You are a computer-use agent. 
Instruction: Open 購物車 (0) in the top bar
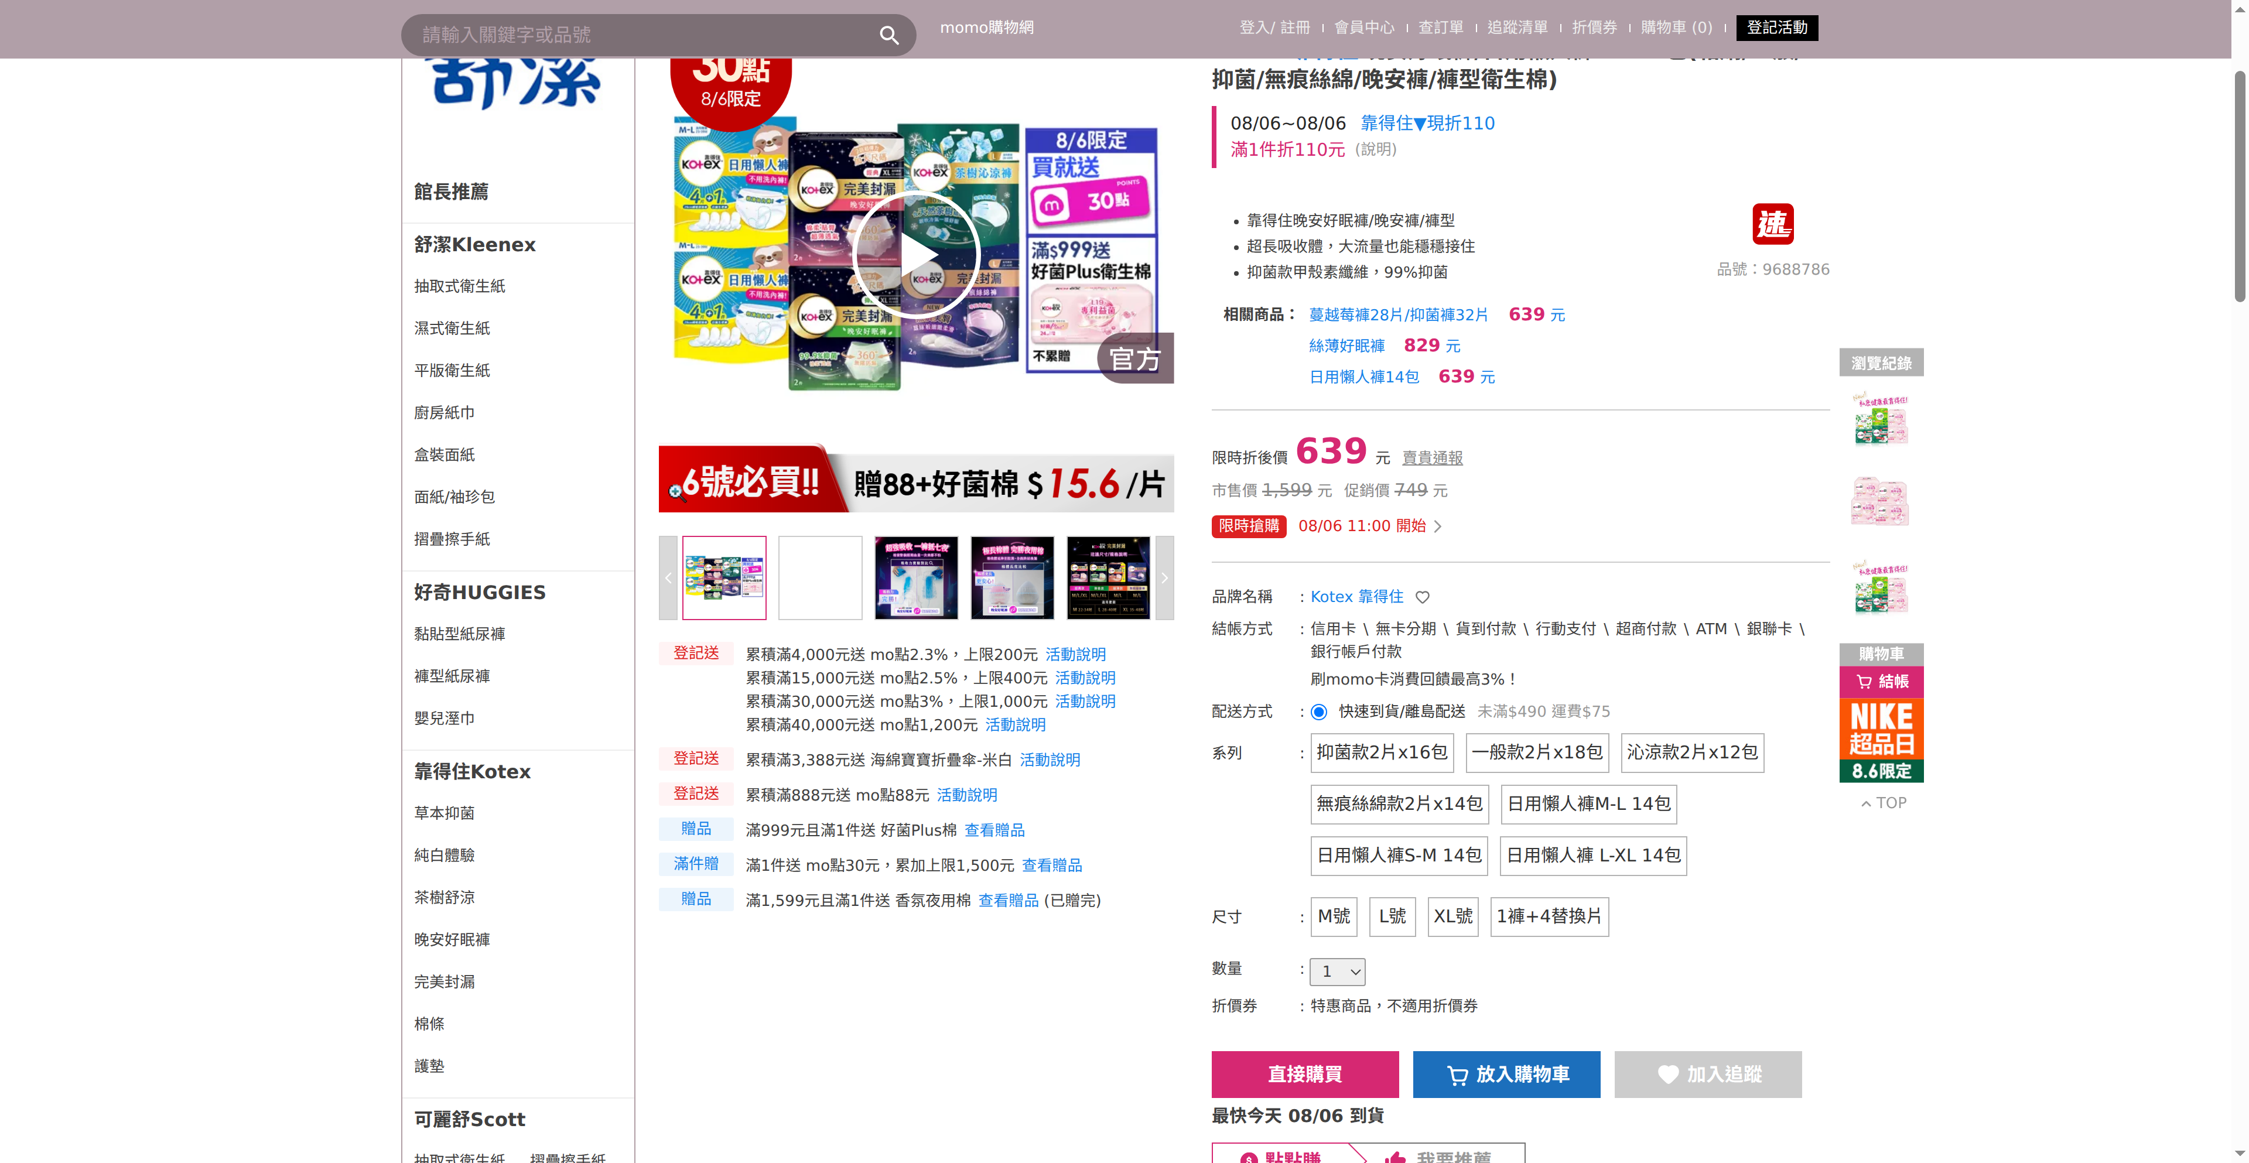click(x=1676, y=28)
